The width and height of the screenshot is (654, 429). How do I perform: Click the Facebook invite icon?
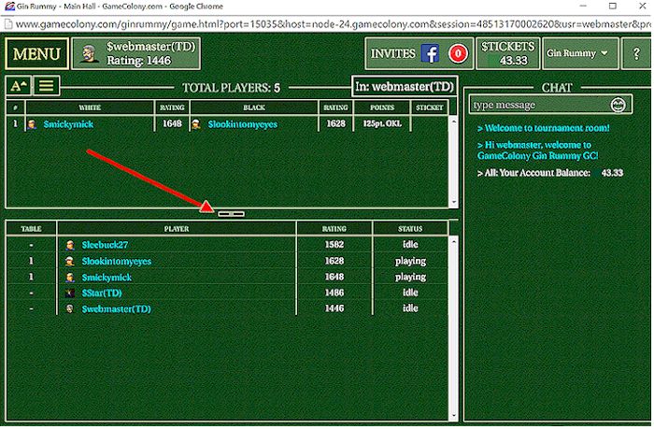coord(431,54)
